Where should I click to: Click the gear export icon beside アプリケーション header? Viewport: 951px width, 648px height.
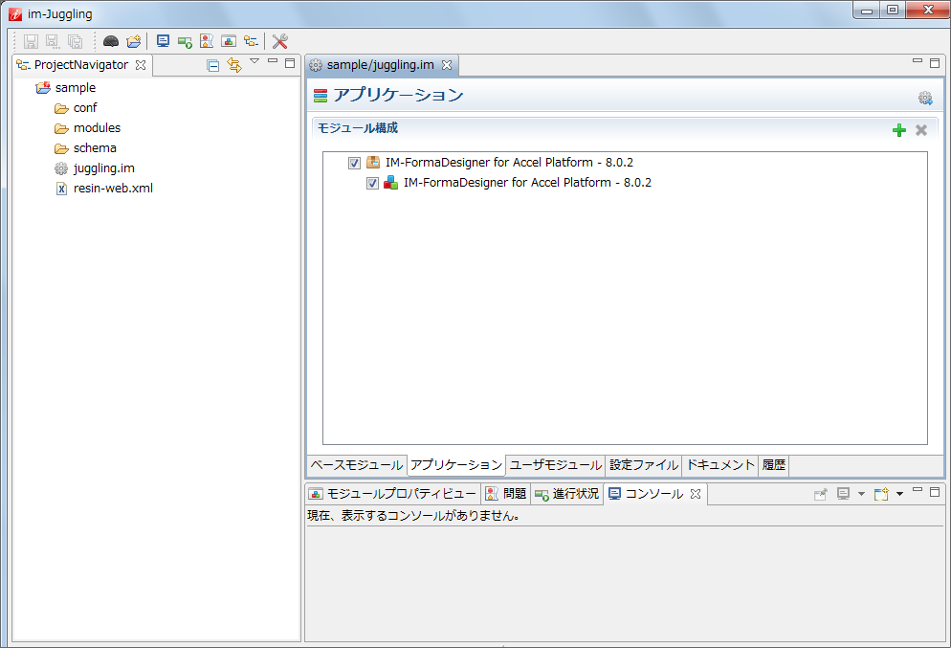tap(925, 98)
